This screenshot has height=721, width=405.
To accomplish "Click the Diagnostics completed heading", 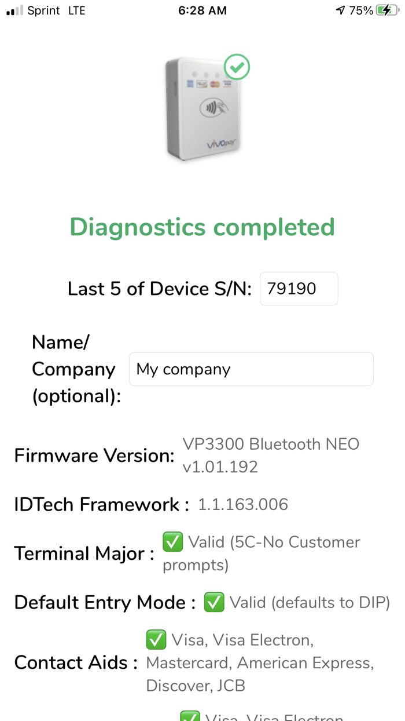I will click(202, 227).
